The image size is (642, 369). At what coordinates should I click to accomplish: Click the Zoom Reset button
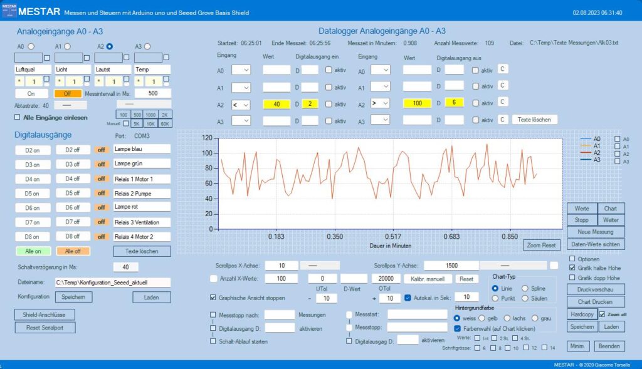tap(542, 246)
